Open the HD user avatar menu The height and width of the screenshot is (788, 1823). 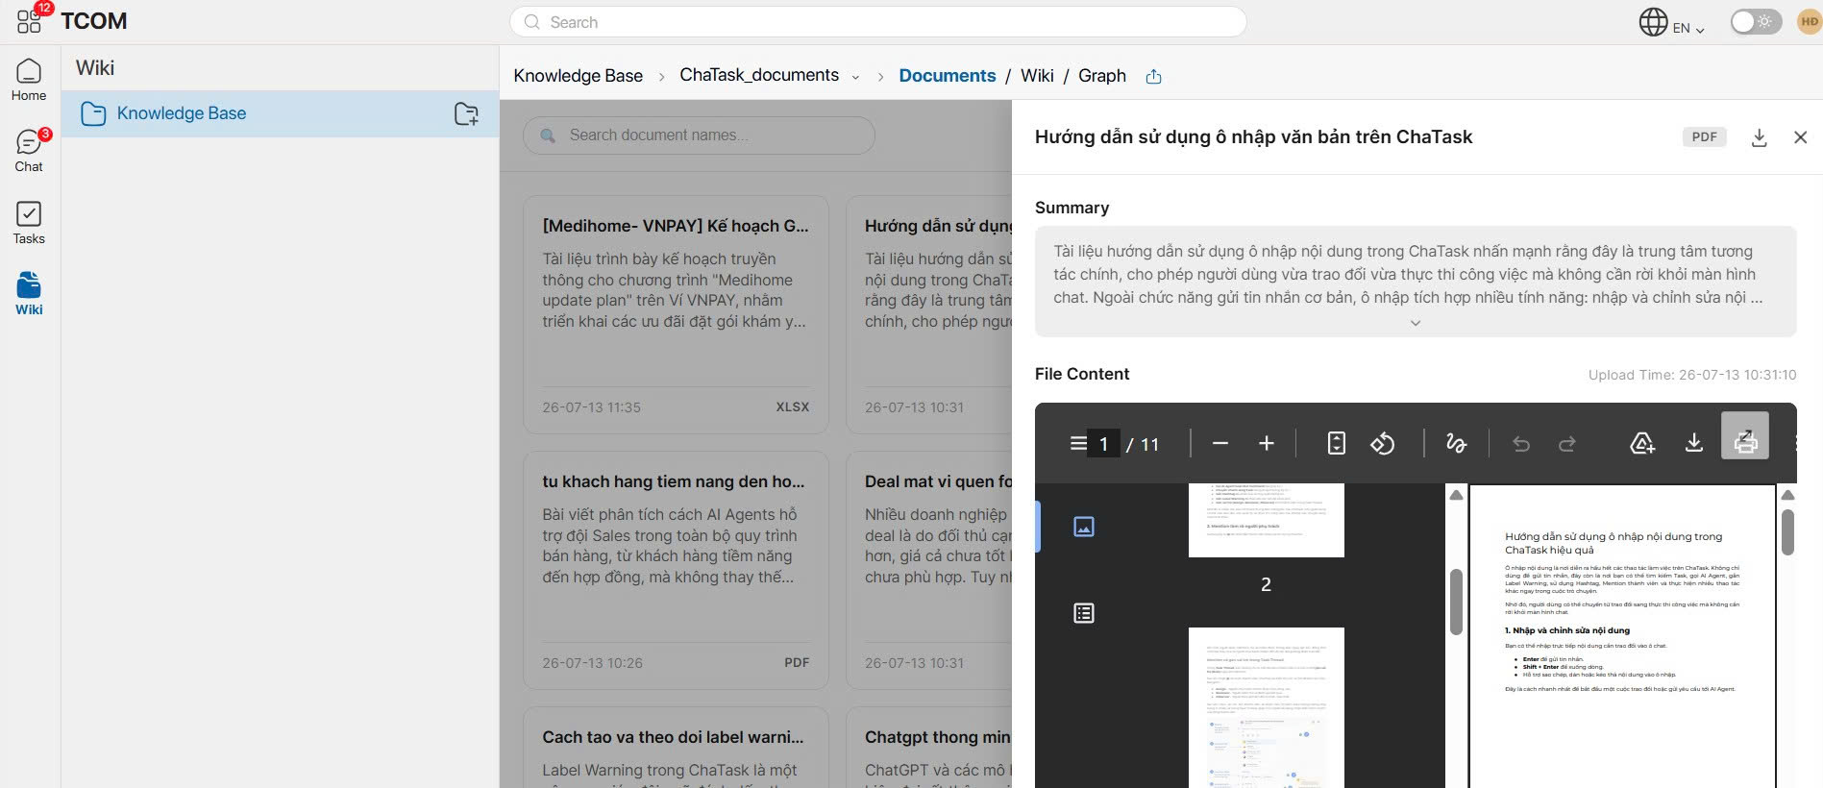pyautogui.click(x=1809, y=21)
